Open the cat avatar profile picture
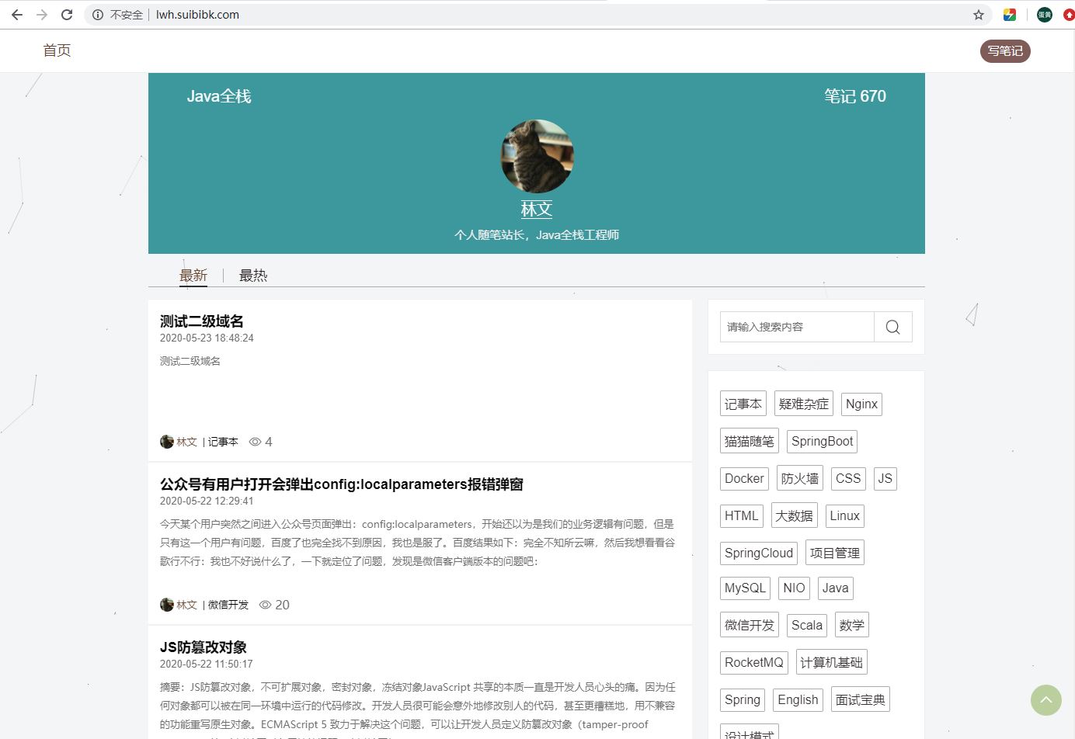 537,156
